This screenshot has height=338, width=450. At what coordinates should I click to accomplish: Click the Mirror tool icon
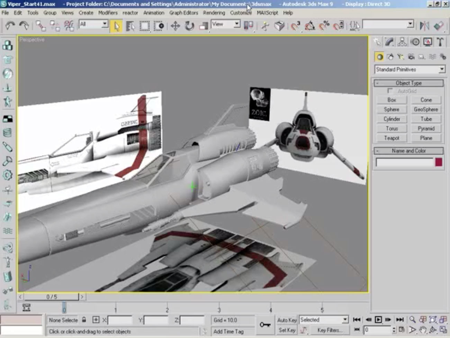point(424,26)
